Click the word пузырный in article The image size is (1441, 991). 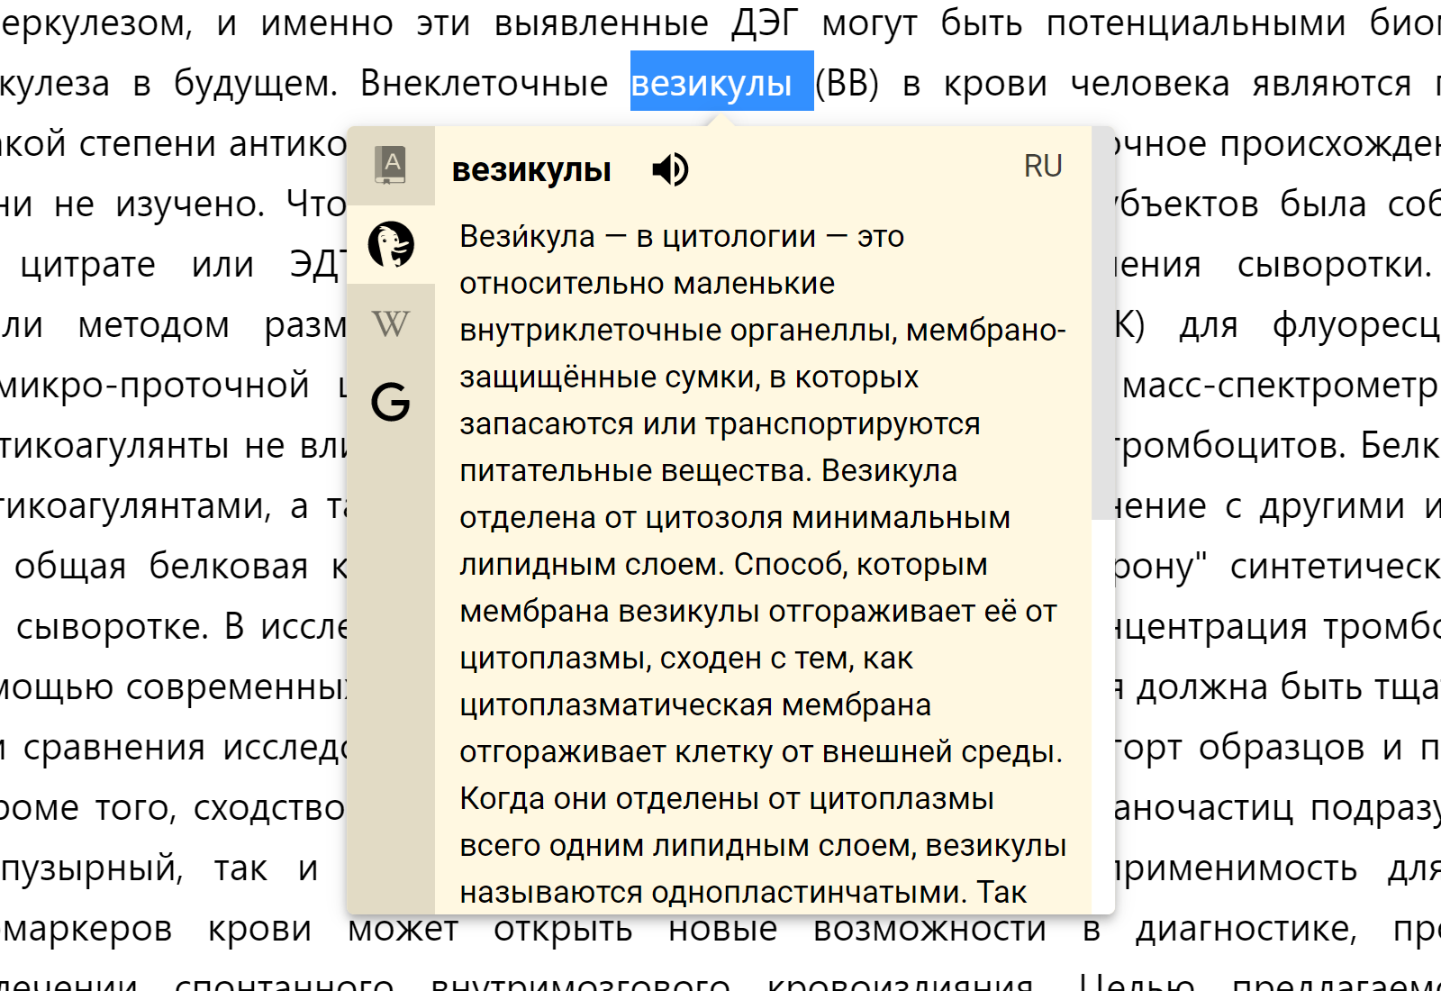coord(92,868)
